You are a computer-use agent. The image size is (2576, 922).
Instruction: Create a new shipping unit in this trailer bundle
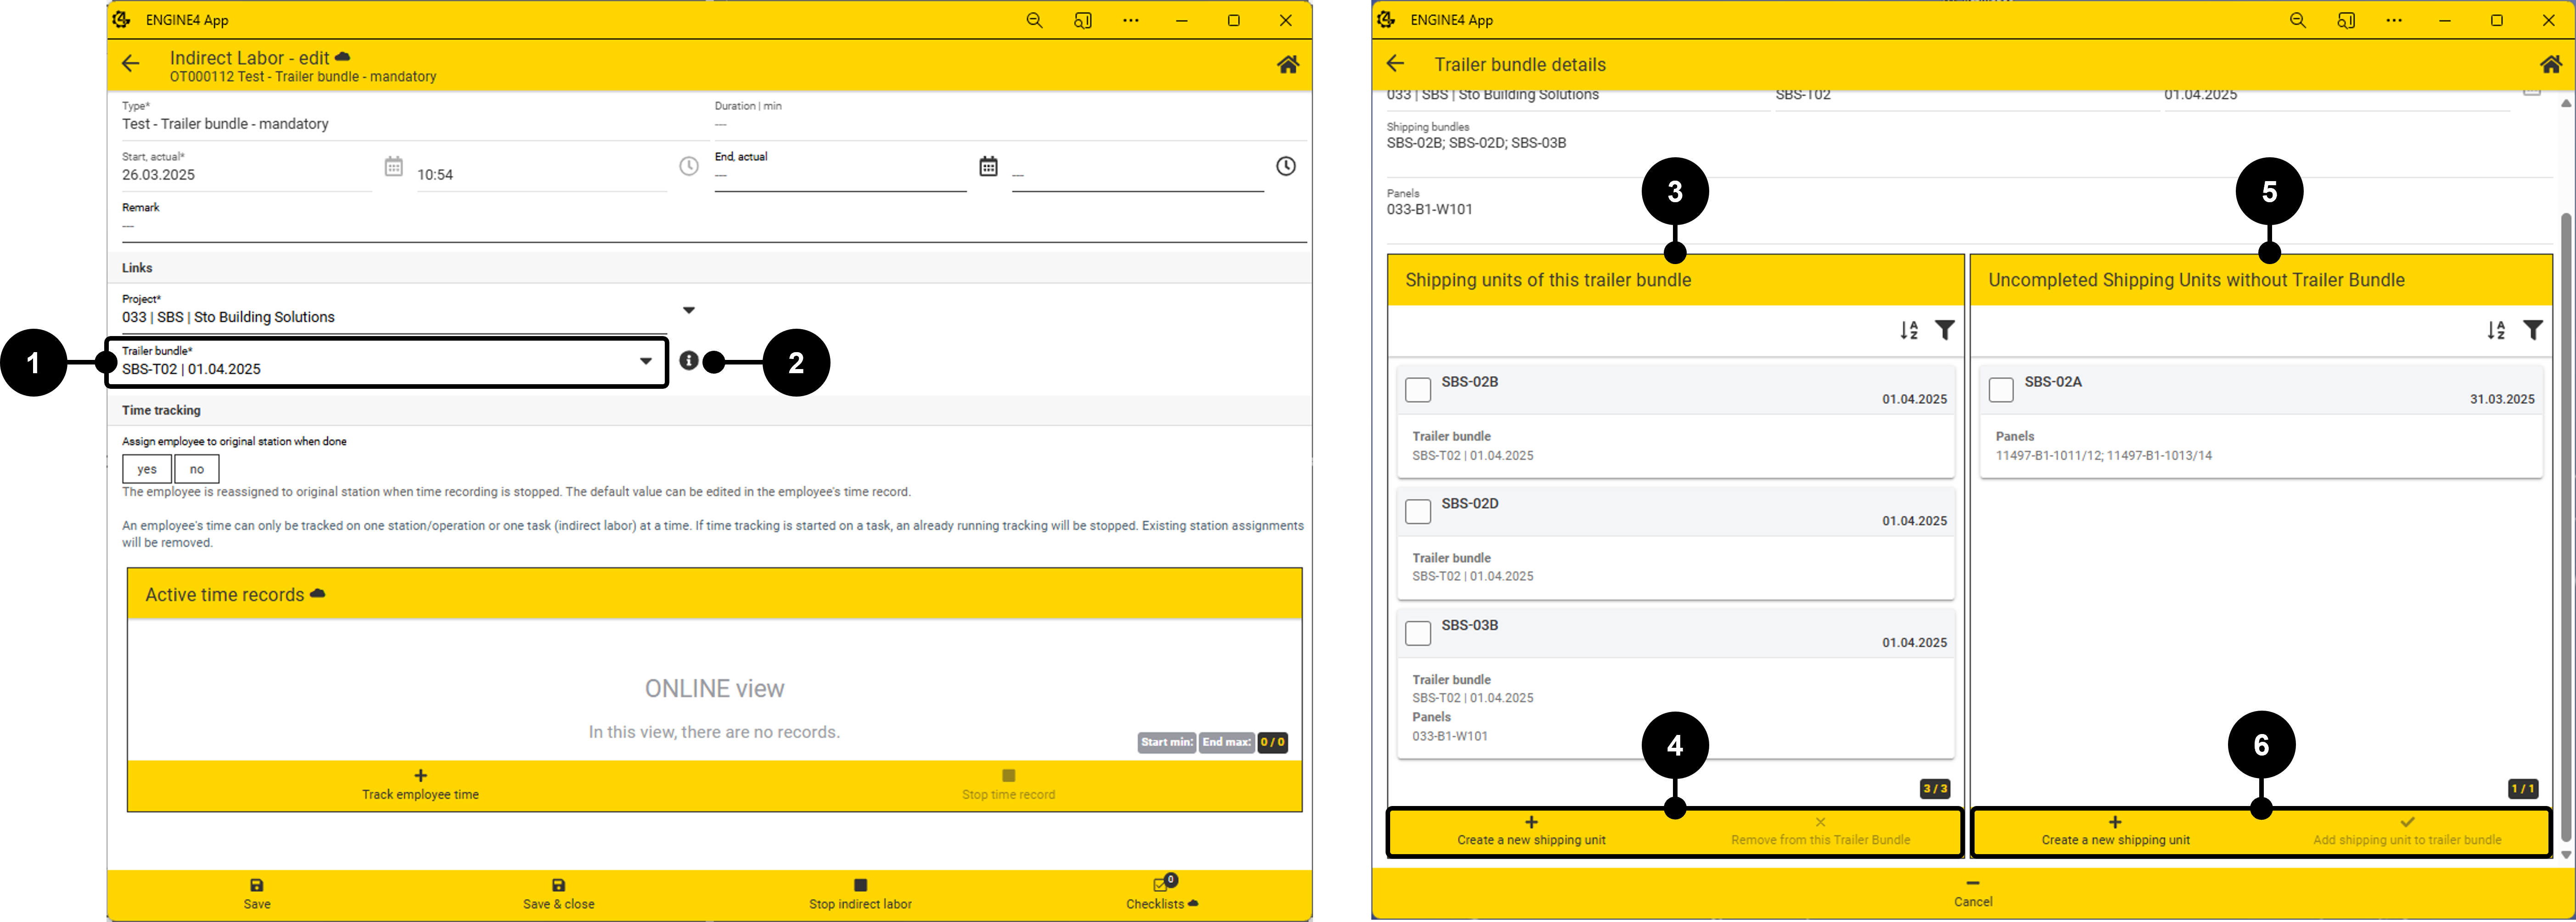coord(1531,831)
